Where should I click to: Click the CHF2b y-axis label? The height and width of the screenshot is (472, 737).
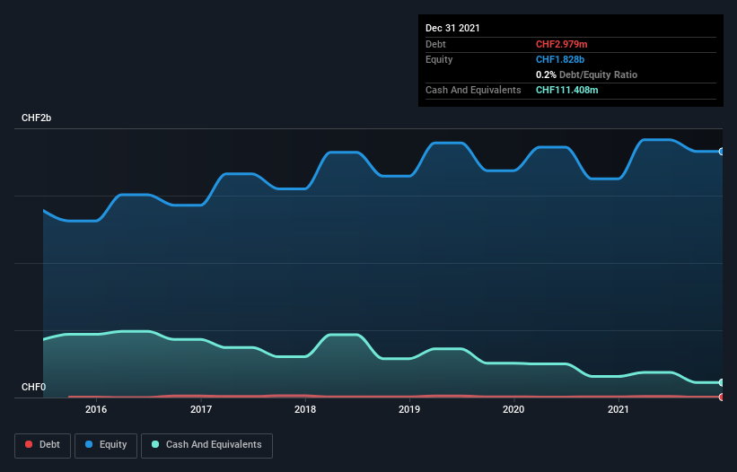pos(36,118)
